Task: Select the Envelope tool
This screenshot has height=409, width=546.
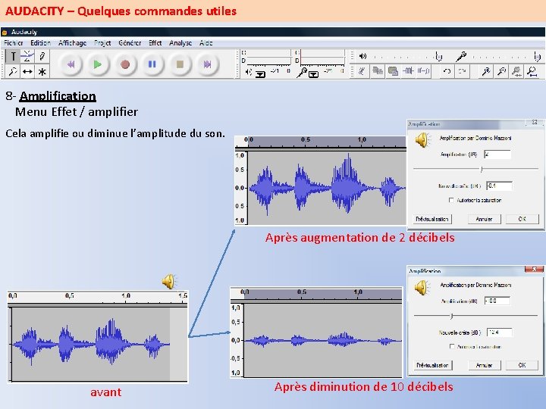Action: 27,56
